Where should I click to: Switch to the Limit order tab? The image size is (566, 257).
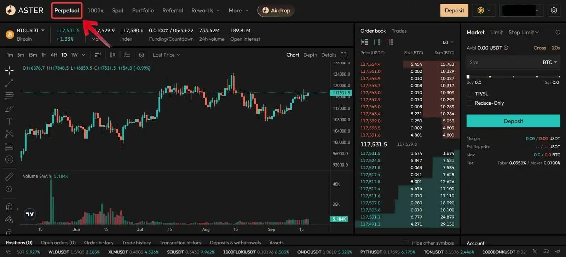496,32
